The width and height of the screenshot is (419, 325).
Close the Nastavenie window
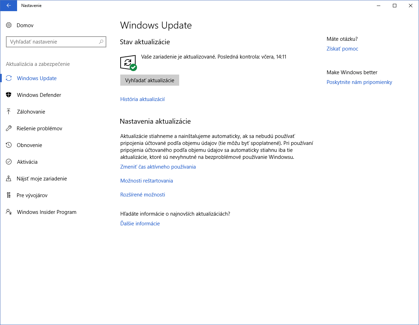click(x=411, y=6)
